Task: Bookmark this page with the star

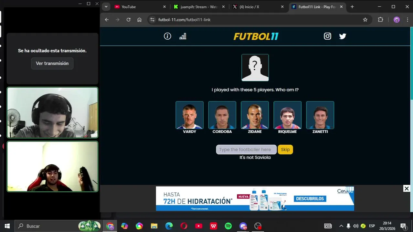Action: pyautogui.click(x=365, y=20)
